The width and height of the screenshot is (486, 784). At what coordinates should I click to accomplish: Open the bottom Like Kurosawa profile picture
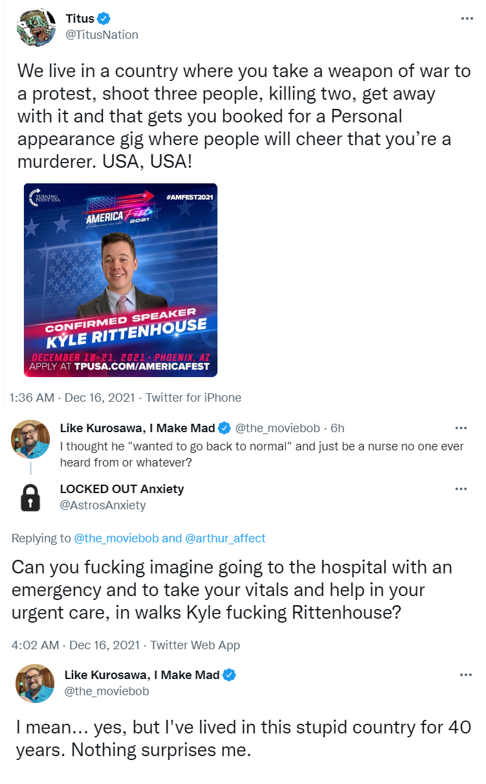coord(35,683)
